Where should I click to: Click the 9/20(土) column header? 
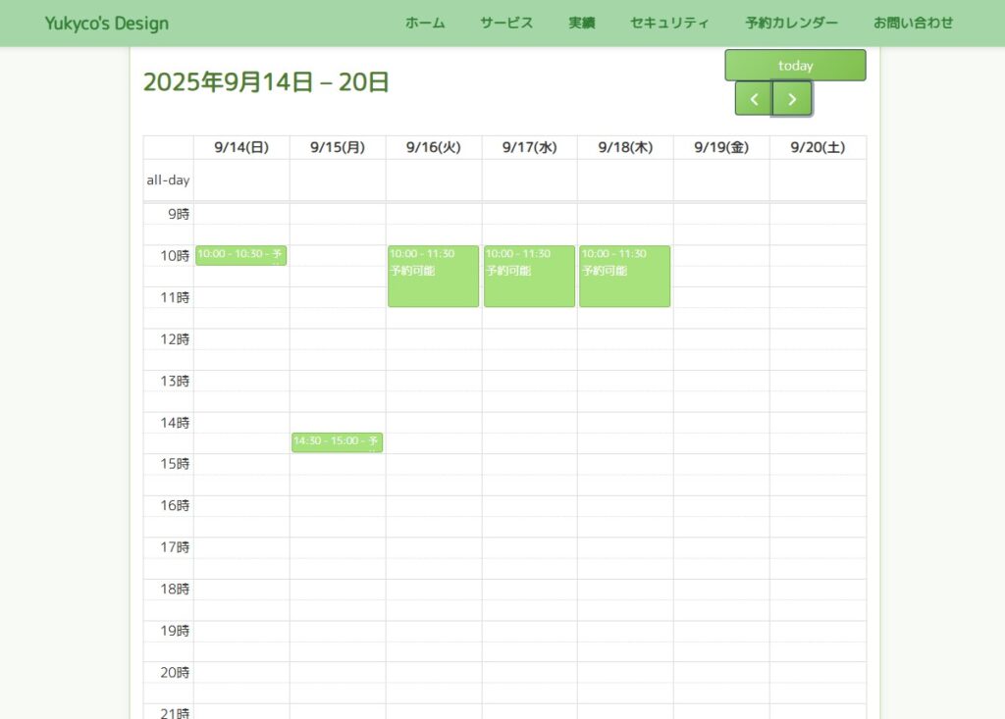(818, 148)
